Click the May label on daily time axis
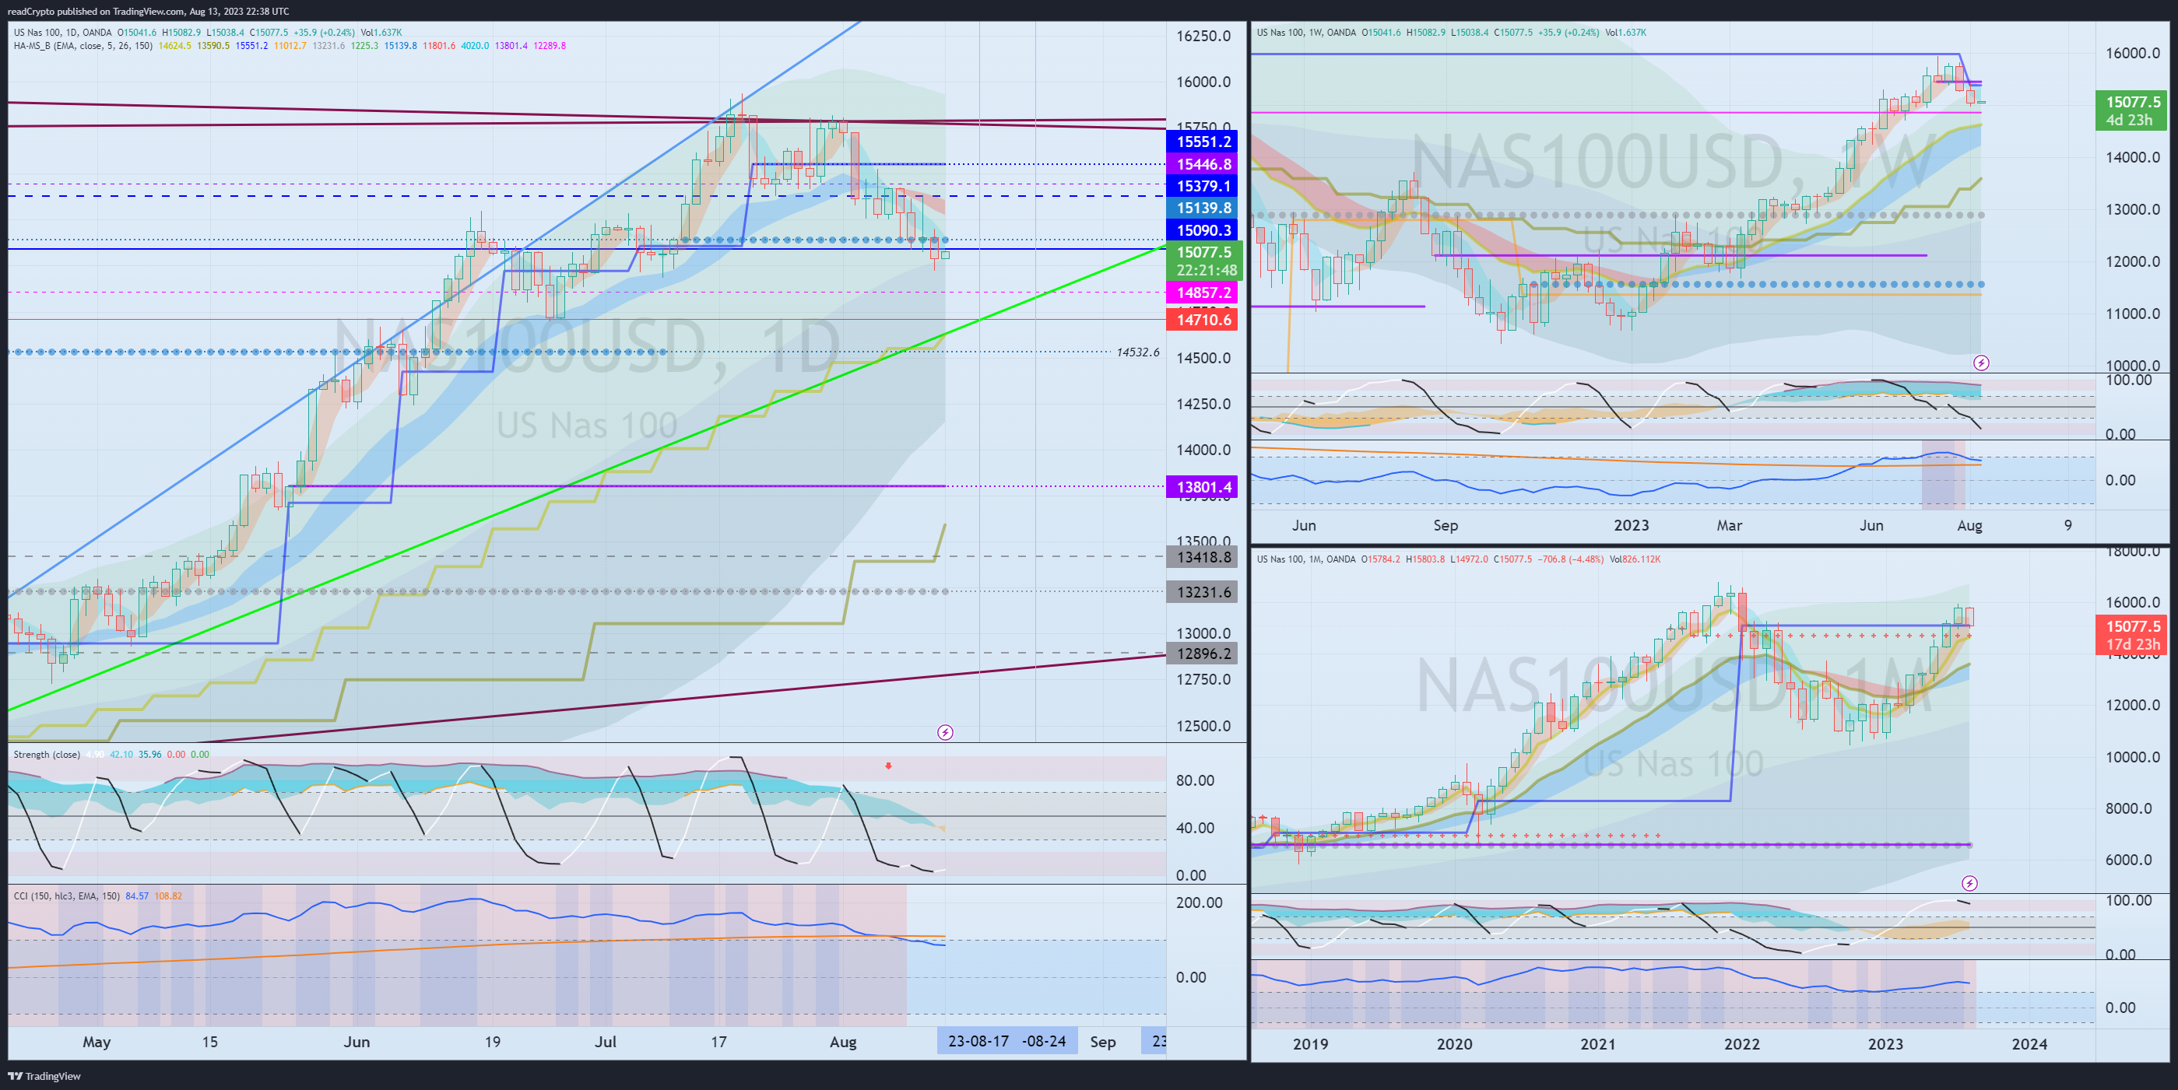2178x1090 pixels. pyautogui.click(x=97, y=1042)
